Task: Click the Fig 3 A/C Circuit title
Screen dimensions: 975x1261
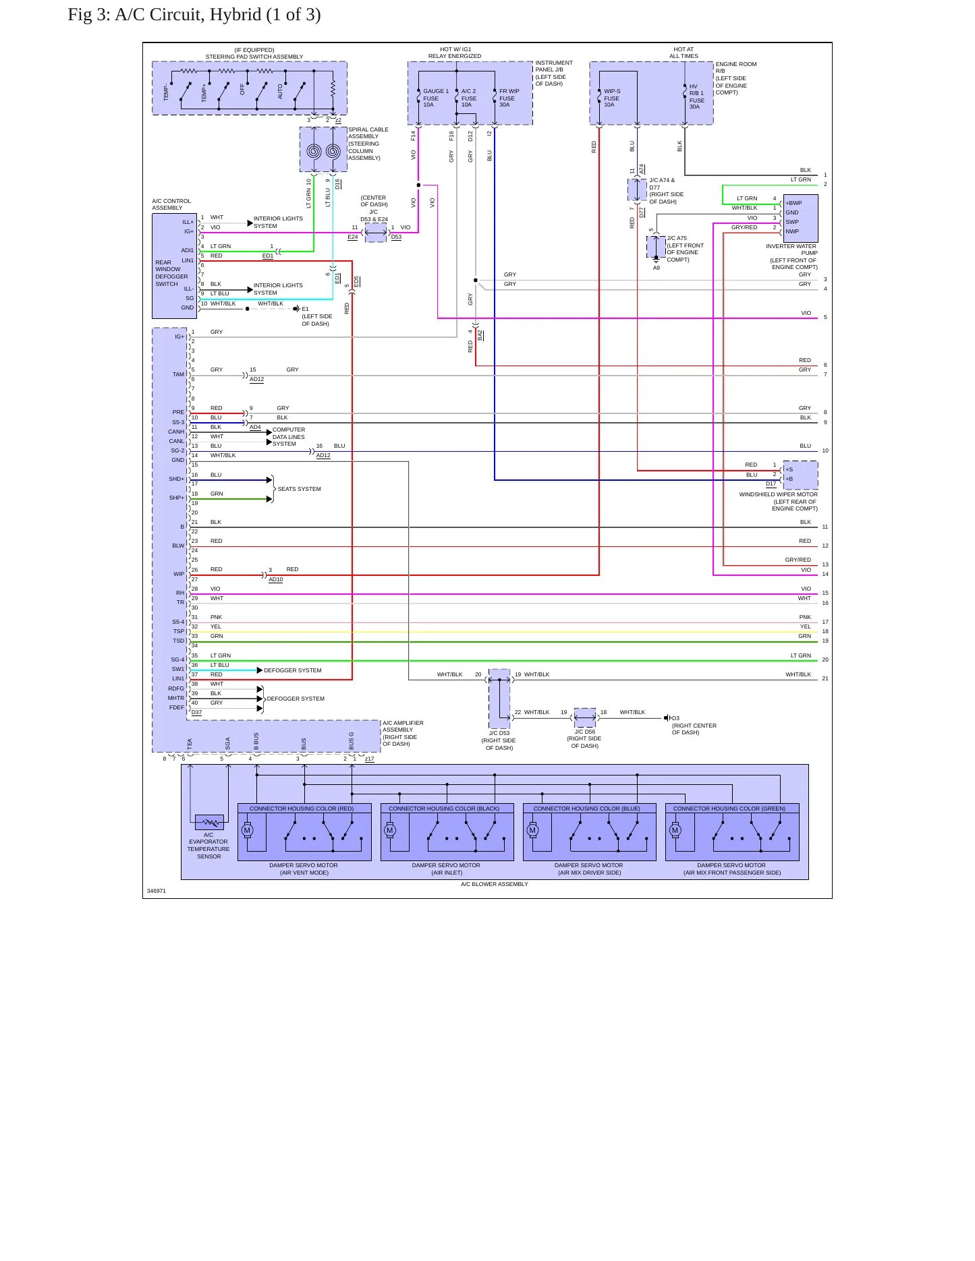Action: point(194,15)
